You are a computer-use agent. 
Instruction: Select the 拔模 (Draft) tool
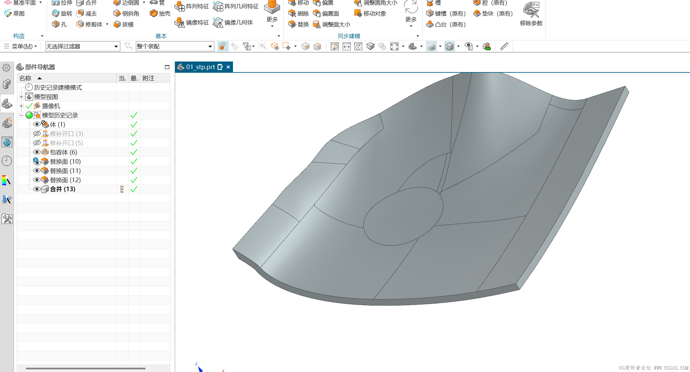[124, 24]
